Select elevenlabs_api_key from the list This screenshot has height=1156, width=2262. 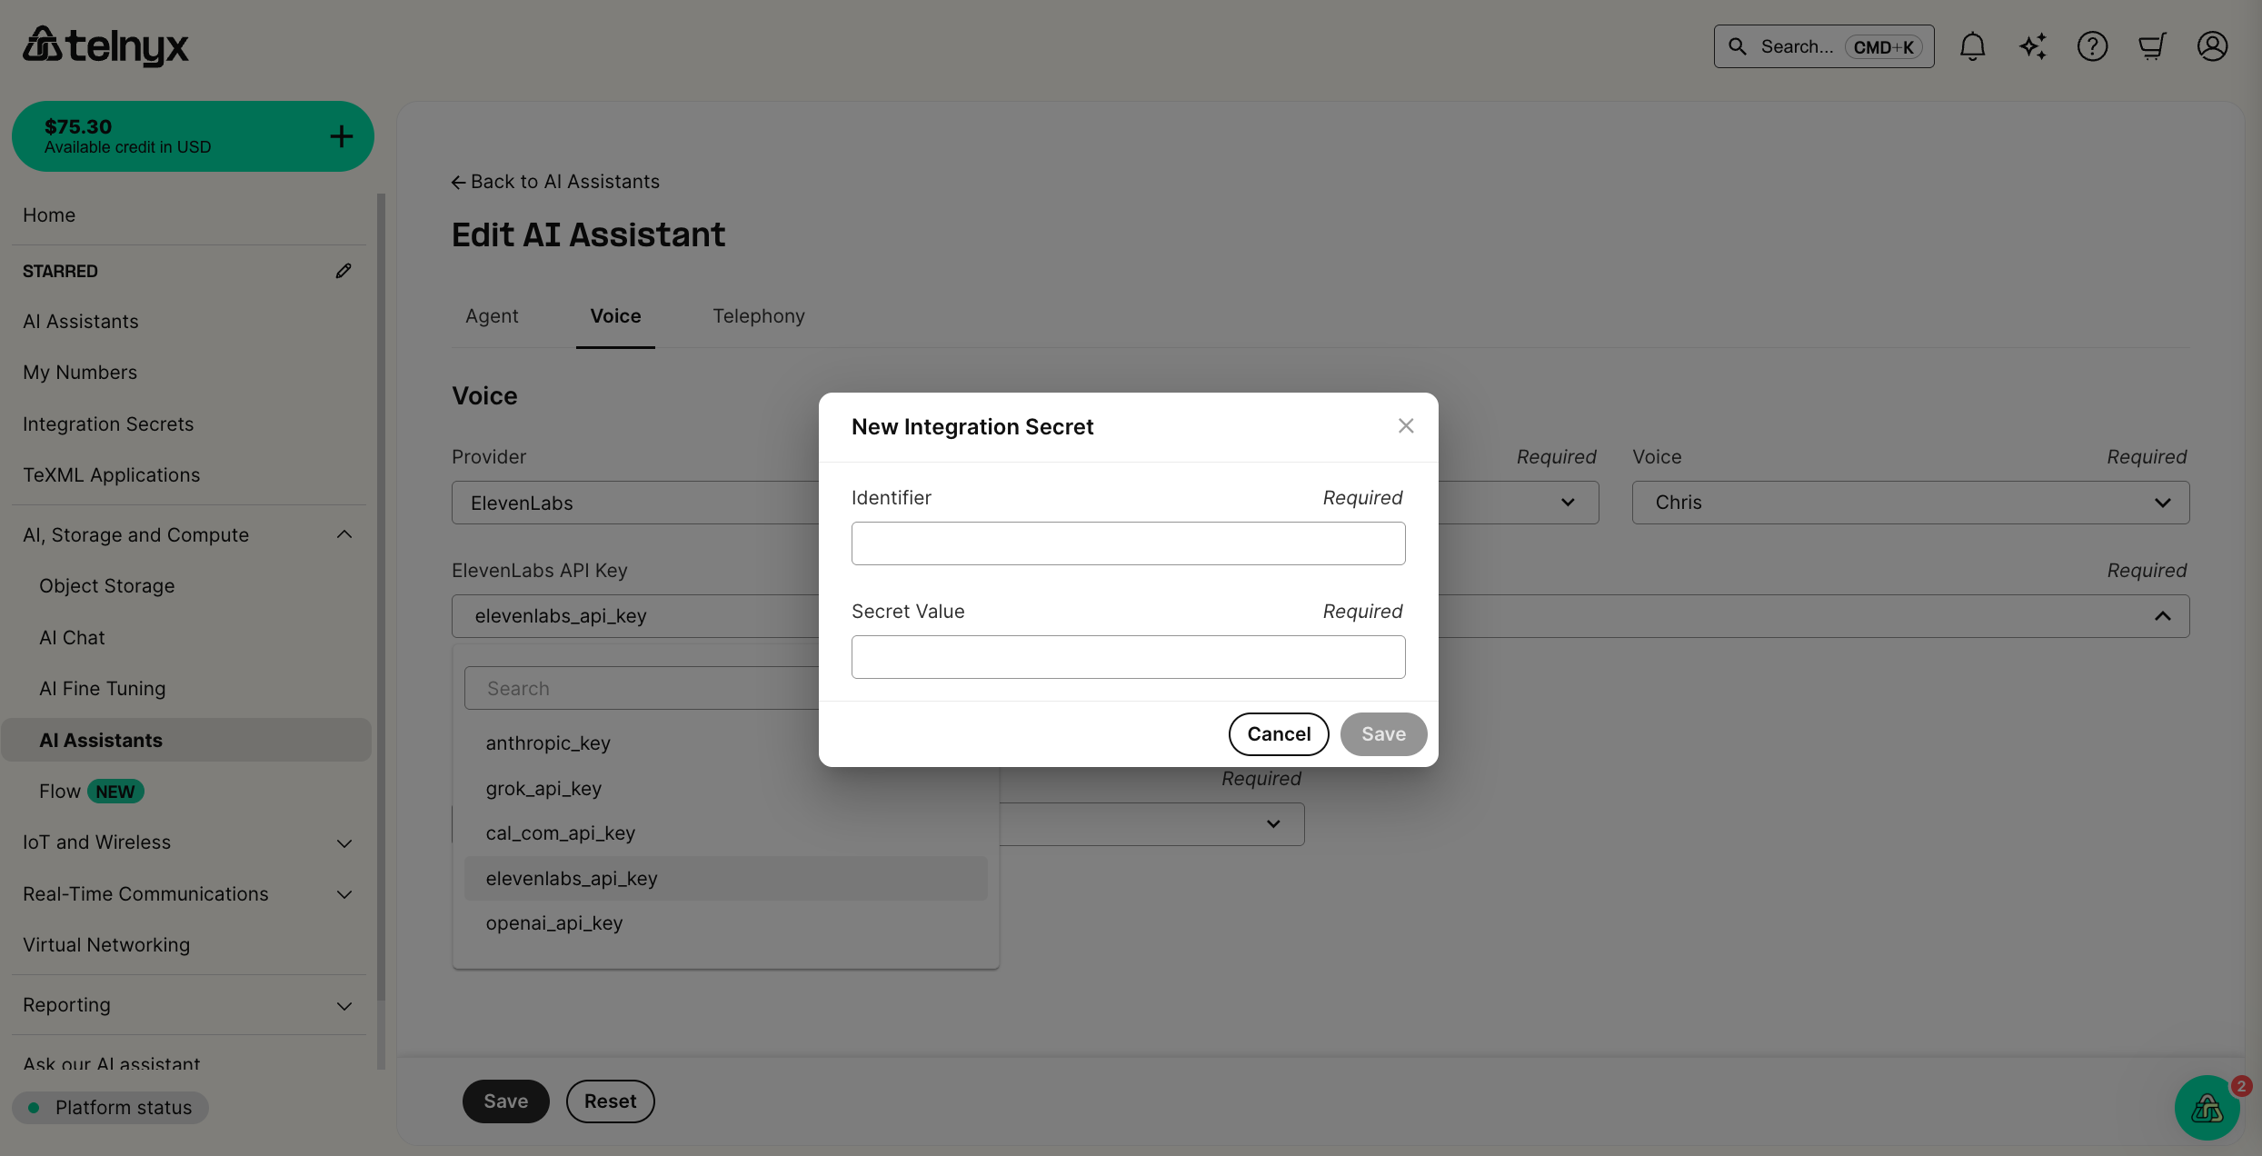[x=572, y=878]
